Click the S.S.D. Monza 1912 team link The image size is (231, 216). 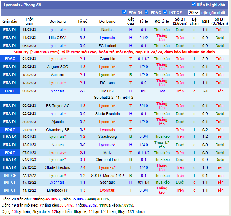click(107, 176)
